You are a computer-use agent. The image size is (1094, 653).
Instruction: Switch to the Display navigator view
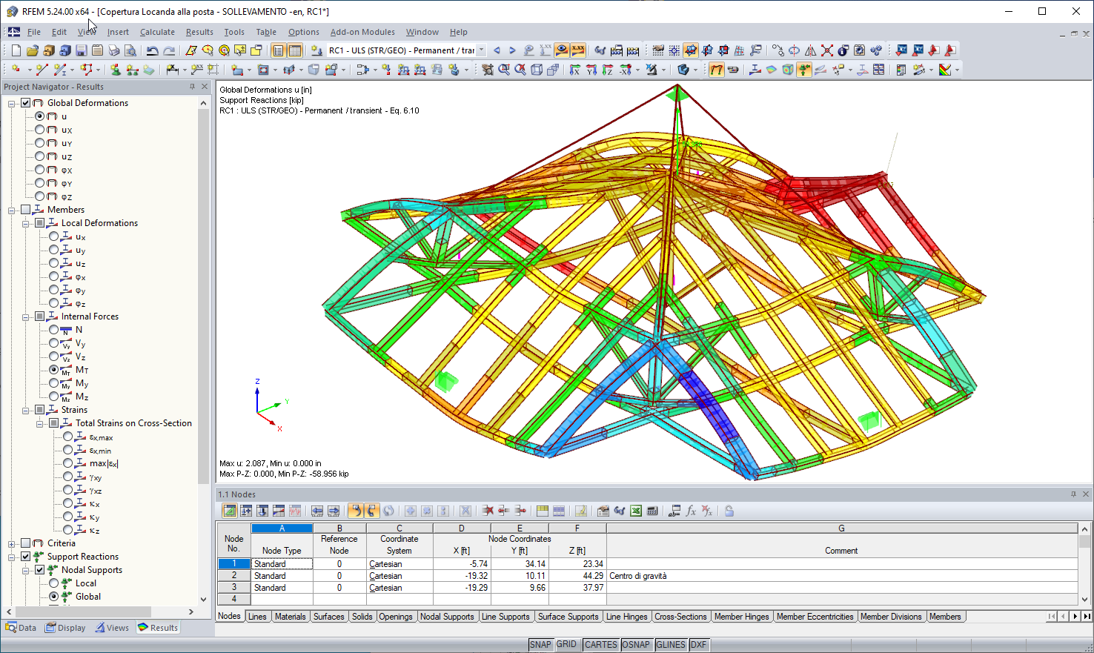click(x=65, y=628)
